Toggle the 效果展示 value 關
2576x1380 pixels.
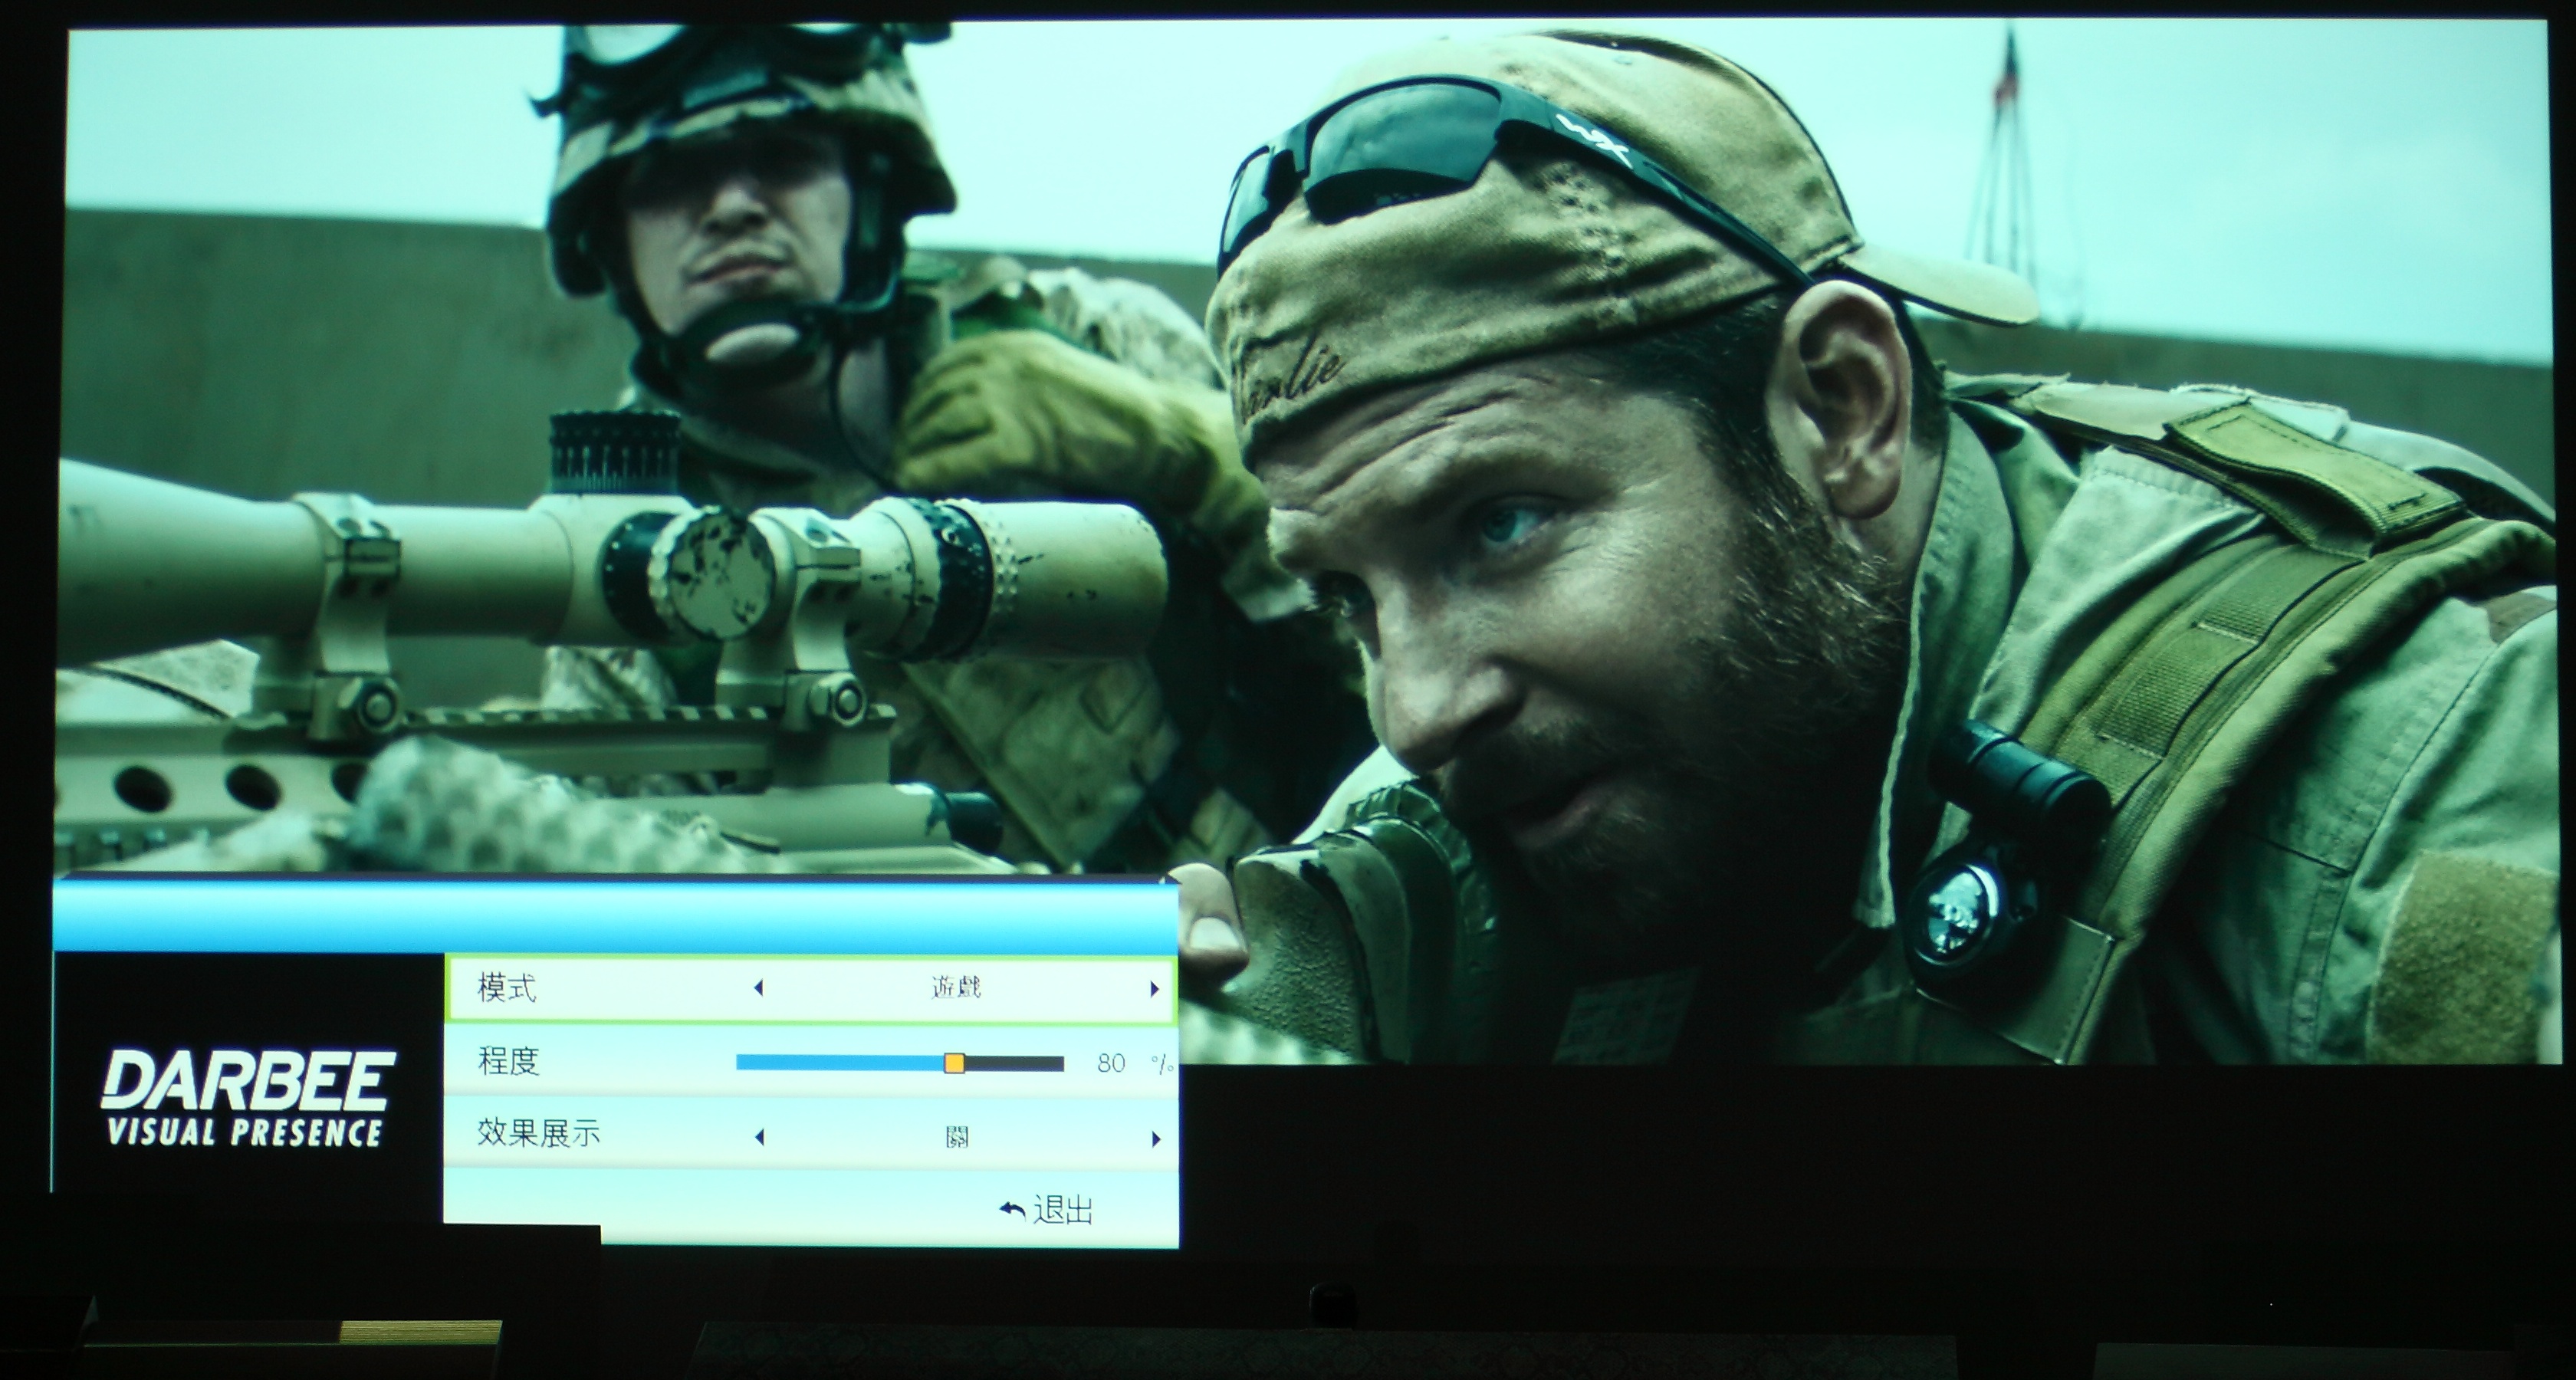point(956,1137)
